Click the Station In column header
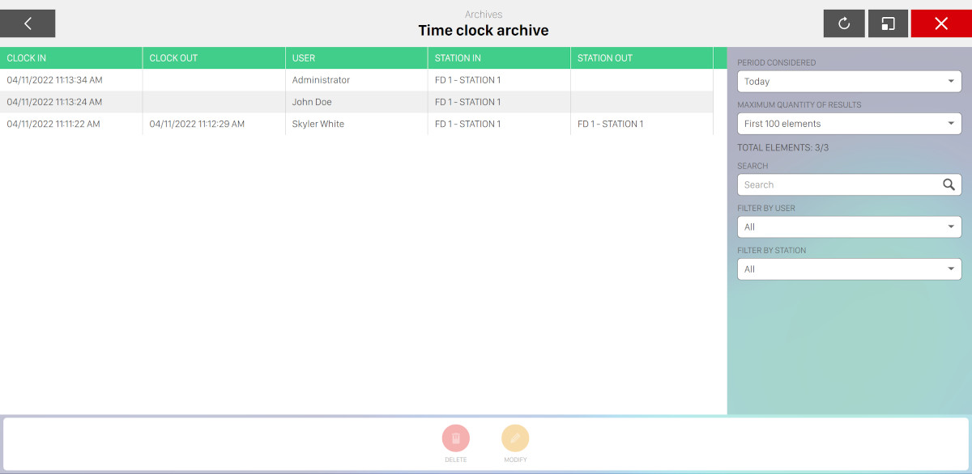Viewport: 972px width, 474px height. 499,58
